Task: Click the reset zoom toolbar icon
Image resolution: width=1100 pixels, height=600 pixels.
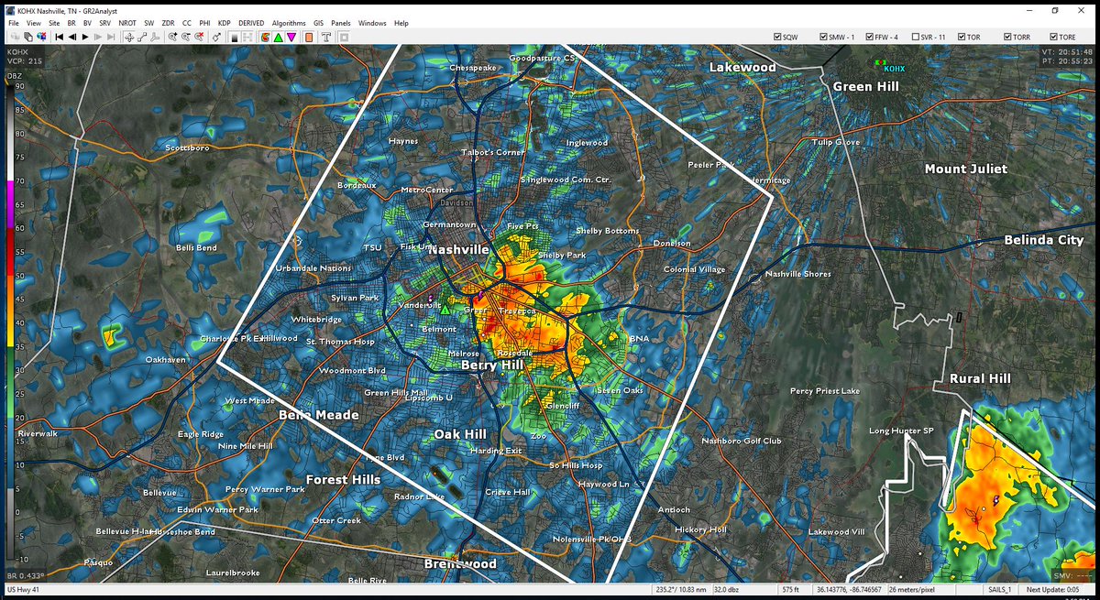Action: coord(198,38)
